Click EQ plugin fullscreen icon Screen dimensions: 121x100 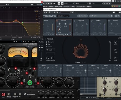click(x=42, y=8)
